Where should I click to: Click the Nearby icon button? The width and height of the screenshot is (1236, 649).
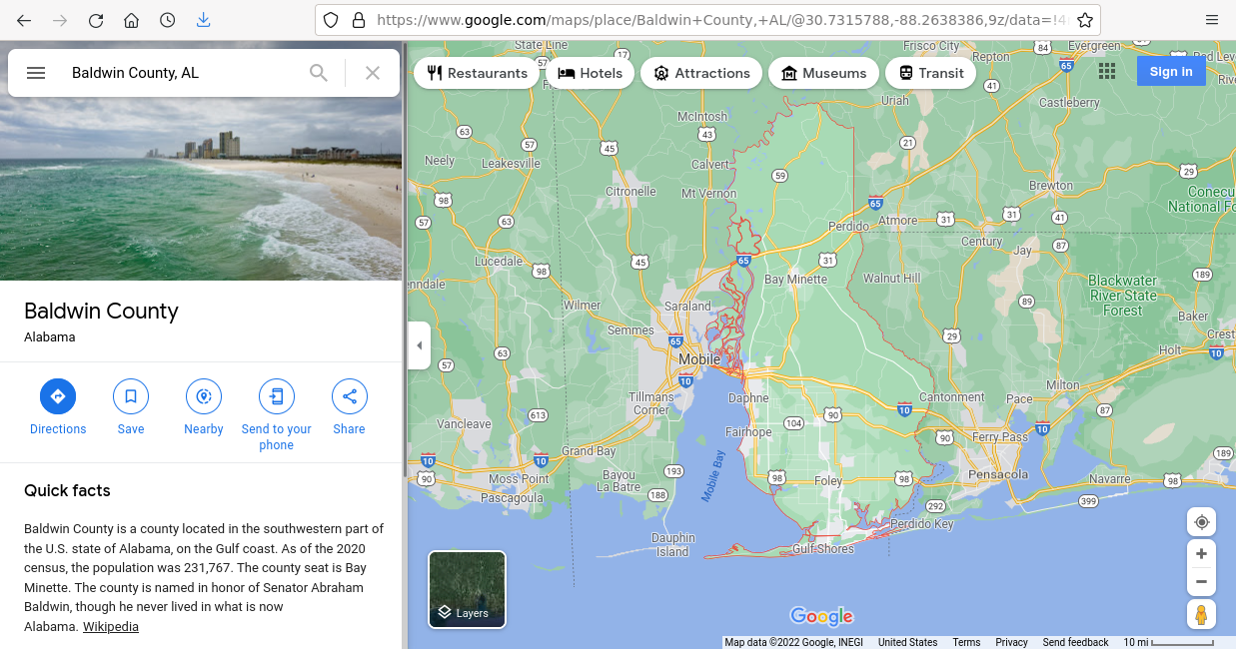coord(204,396)
